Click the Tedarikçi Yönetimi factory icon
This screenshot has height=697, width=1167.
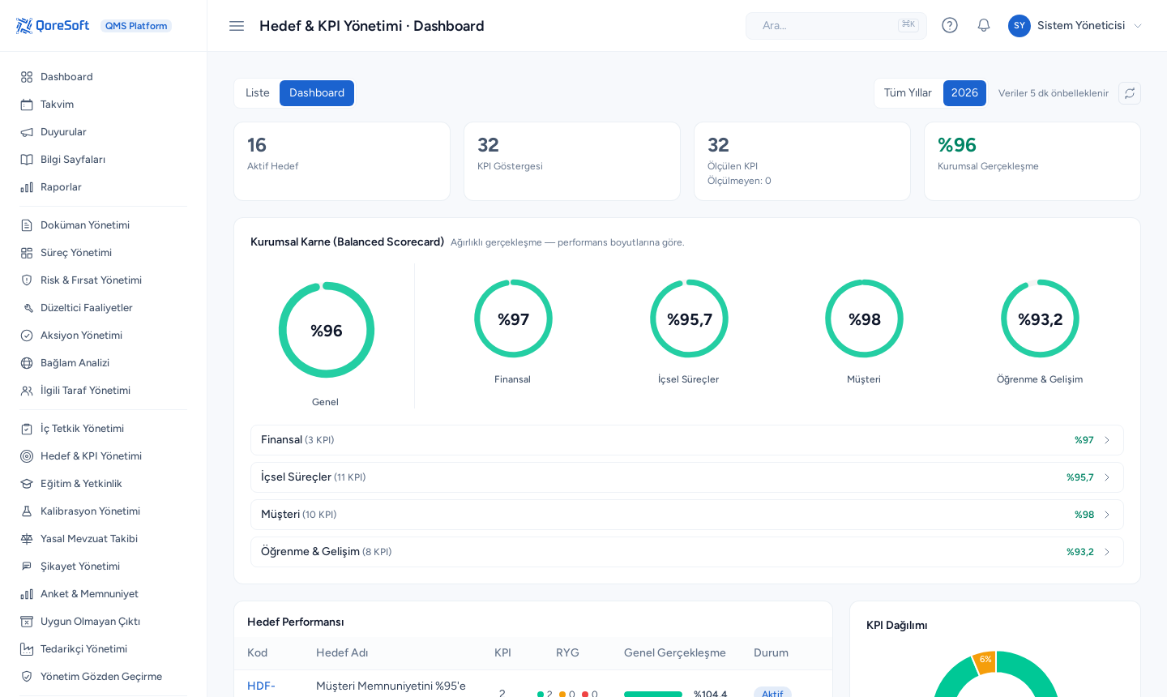pyautogui.click(x=27, y=649)
